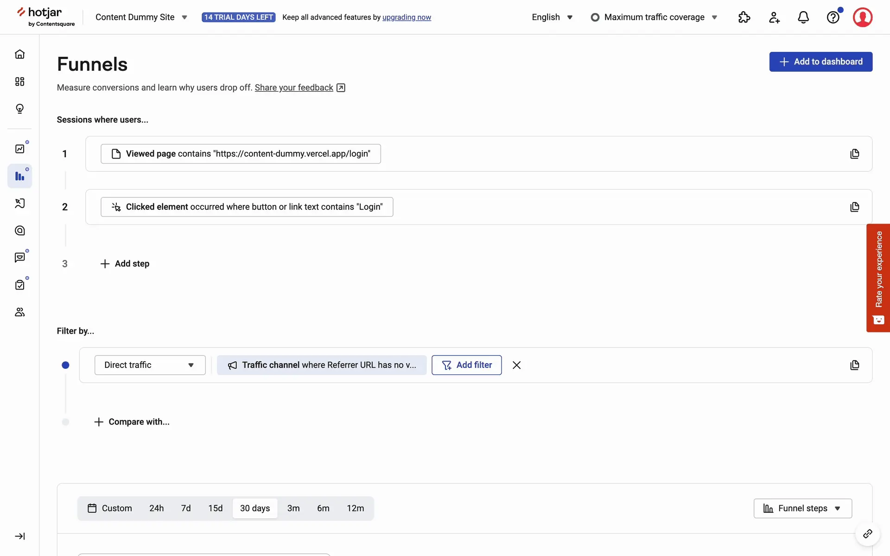This screenshot has width=890, height=556.
Task: Select the 24h time range
Action: 156,508
